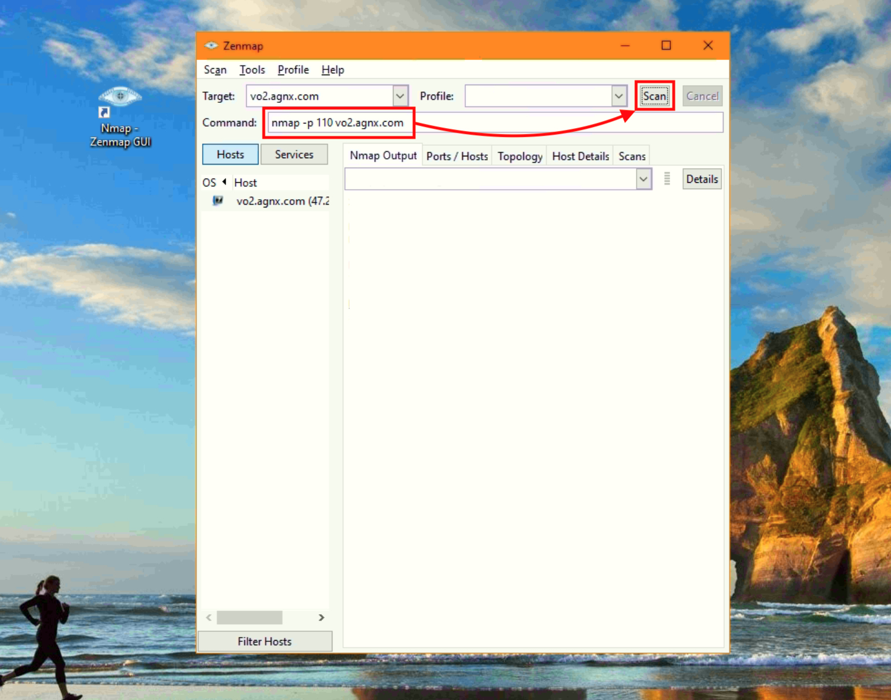Expand the Profile dropdown list
The width and height of the screenshot is (891, 700).
coord(618,96)
